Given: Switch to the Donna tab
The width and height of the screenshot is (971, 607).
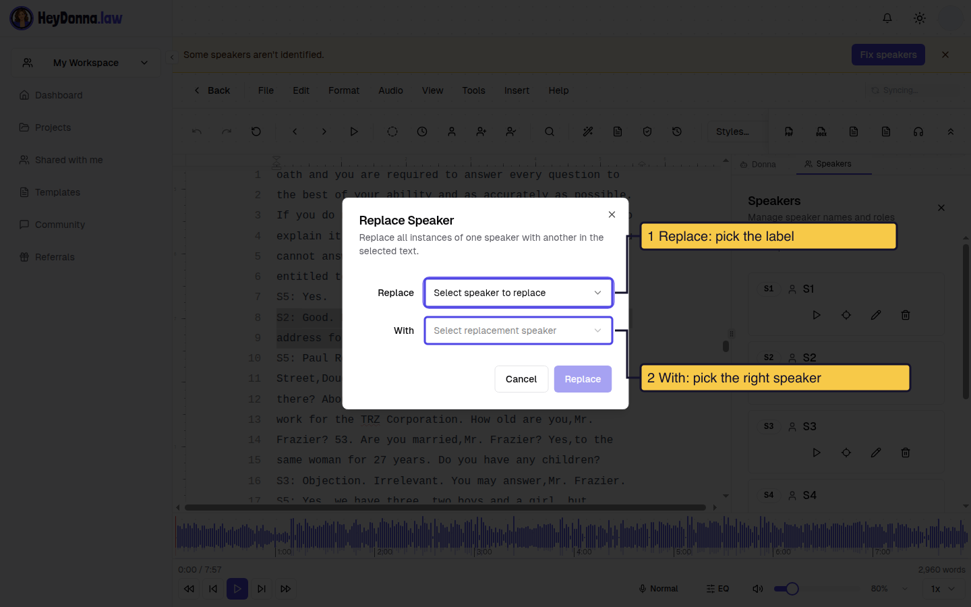Looking at the screenshot, I should pos(758,165).
